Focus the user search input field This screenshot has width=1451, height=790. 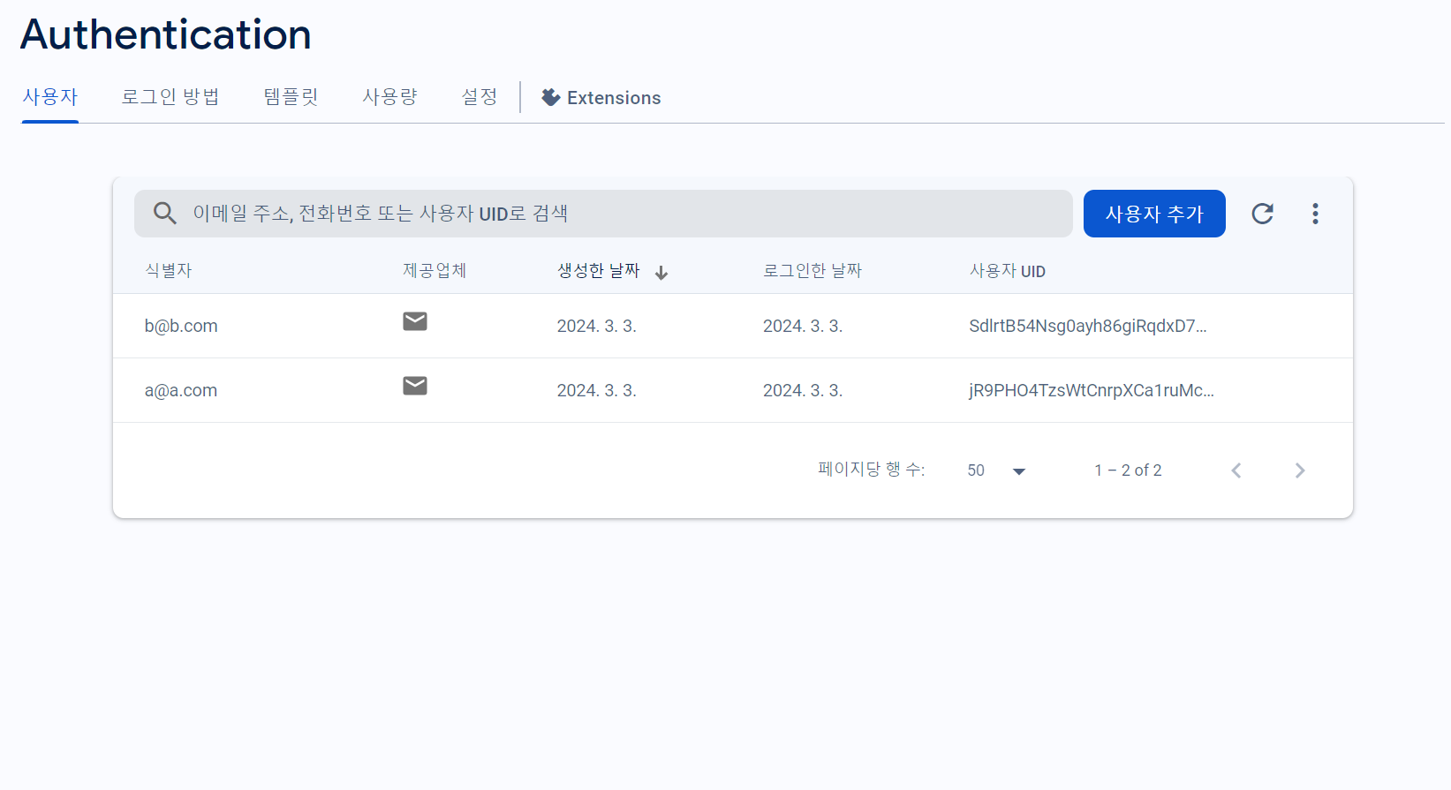click(x=603, y=214)
